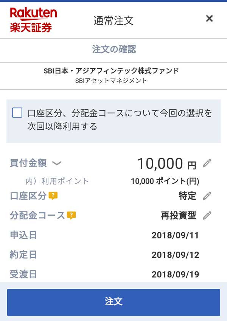Viewport: 227px width, 321px height.
Task: Click the 通常注文 header title
Action: tap(113, 20)
